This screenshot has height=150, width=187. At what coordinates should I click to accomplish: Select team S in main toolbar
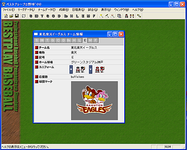click(x=31, y=16)
